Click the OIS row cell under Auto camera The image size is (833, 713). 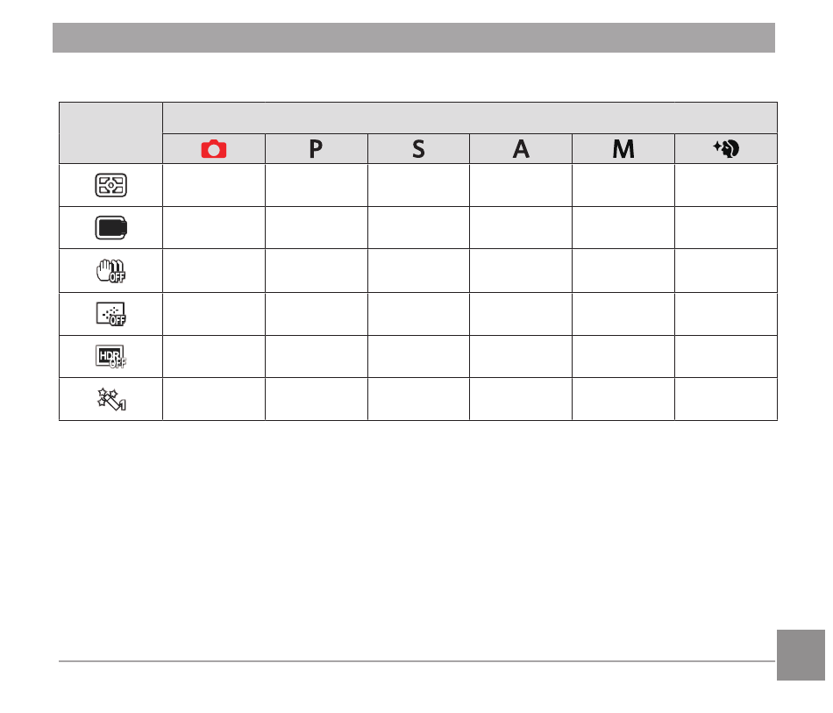coord(214,271)
